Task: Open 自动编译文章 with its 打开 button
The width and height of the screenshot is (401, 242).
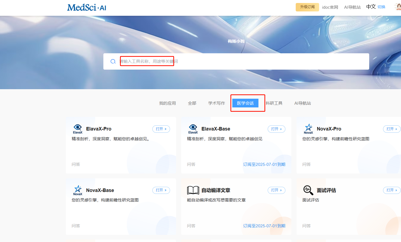Action: point(276,190)
